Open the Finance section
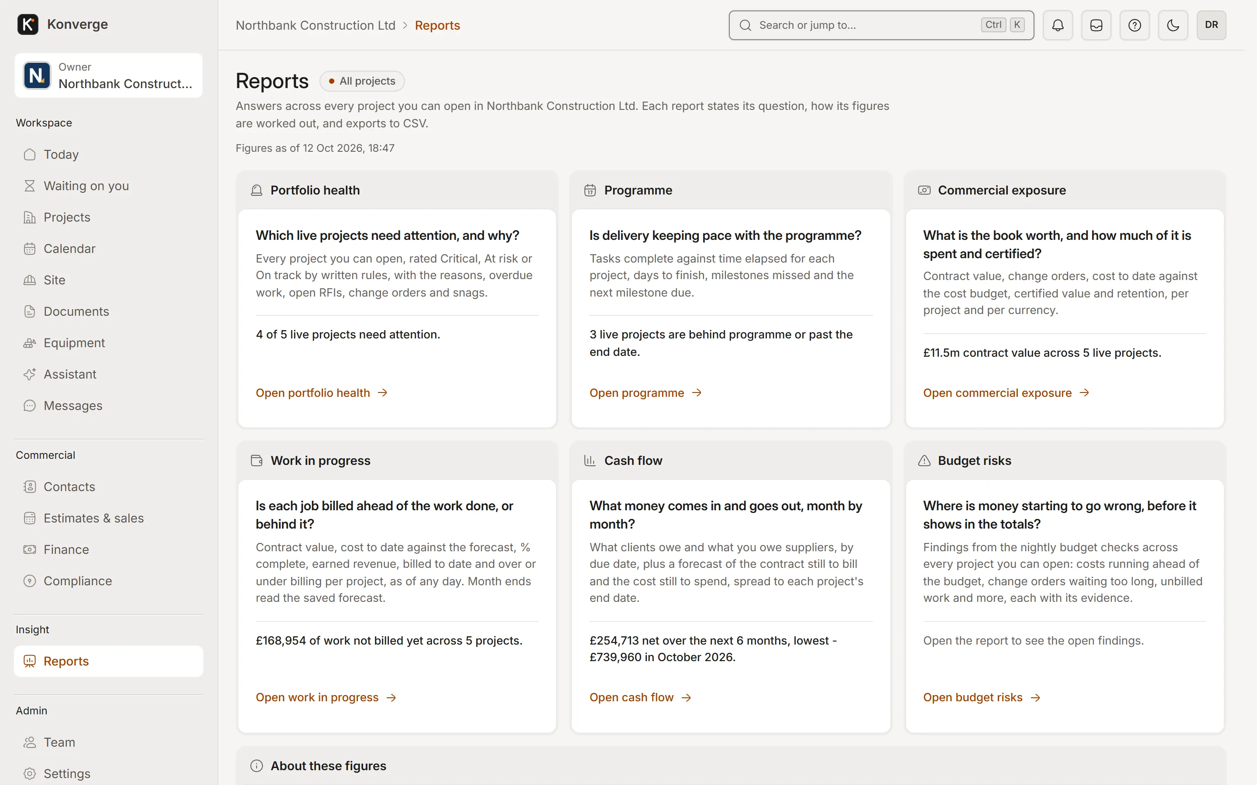This screenshot has height=785, width=1257. 109,549
